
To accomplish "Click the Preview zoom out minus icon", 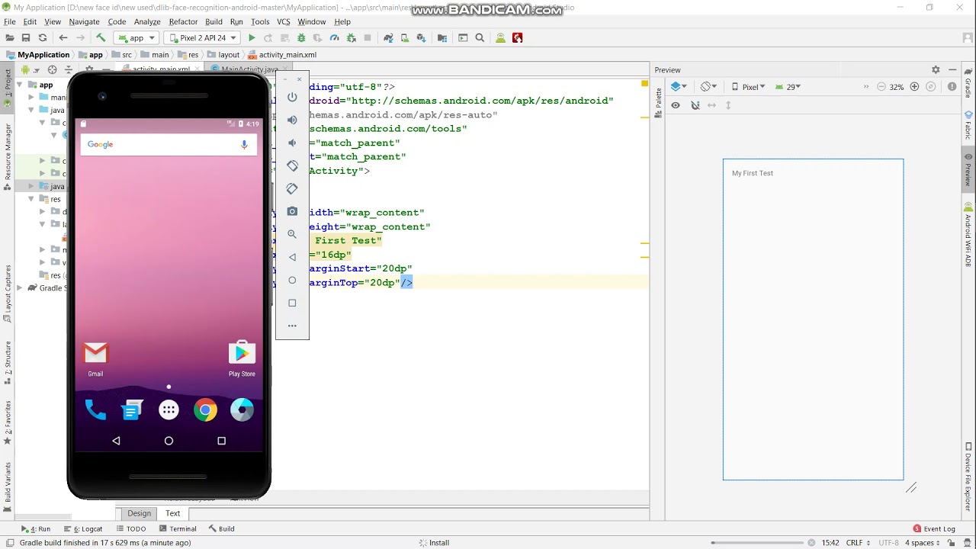I will point(881,87).
